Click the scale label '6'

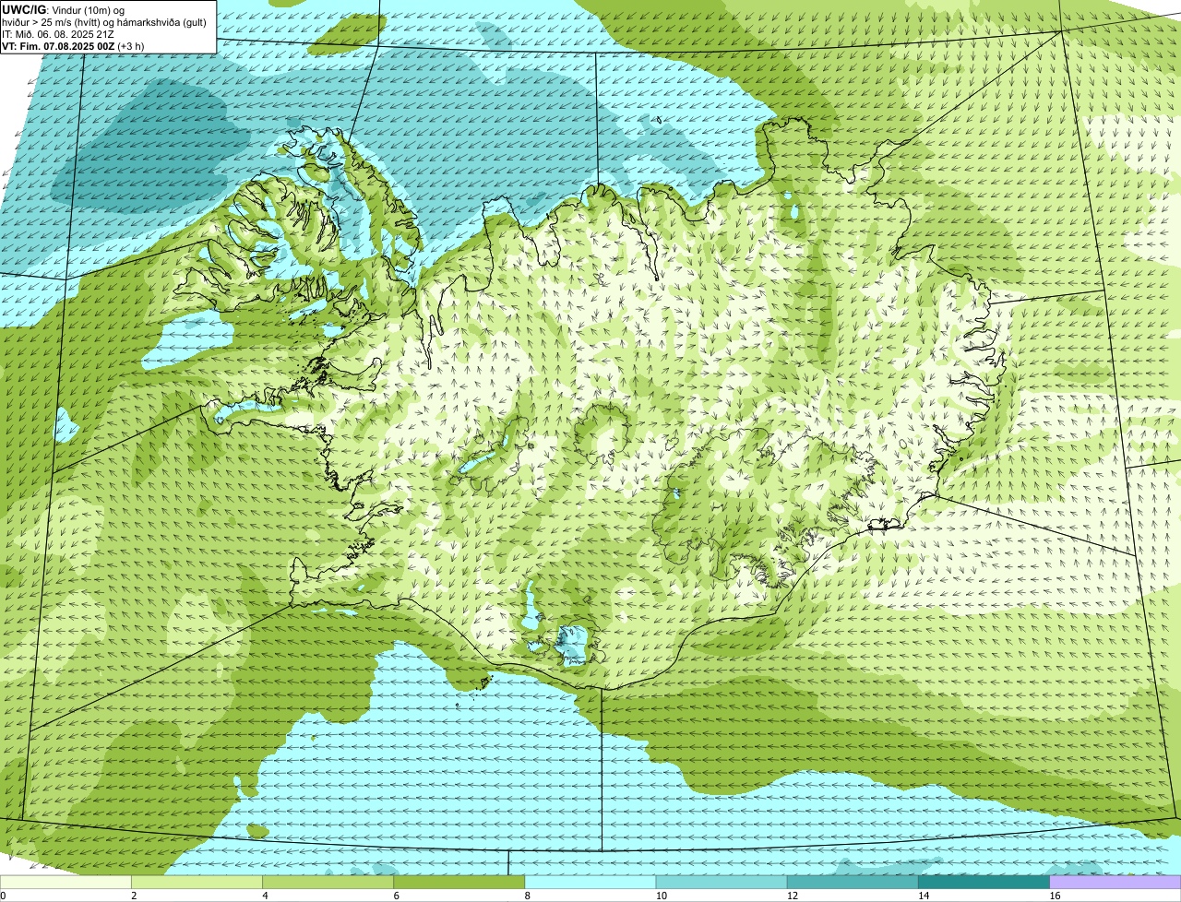396,896
